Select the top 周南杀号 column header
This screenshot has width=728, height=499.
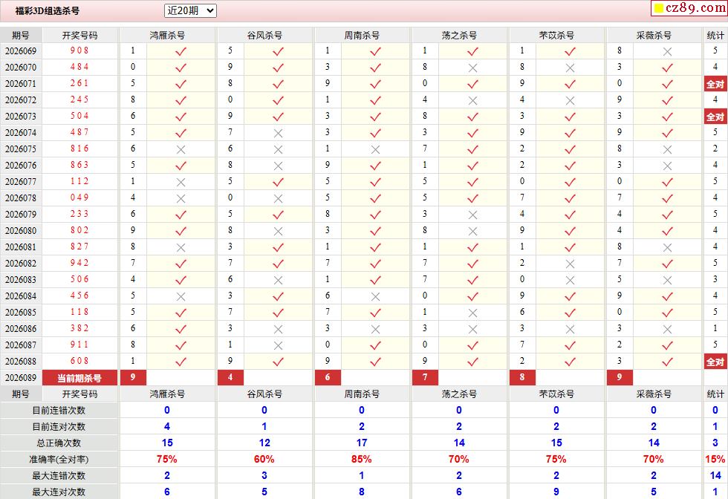pyautogui.click(x=362, y=36)
